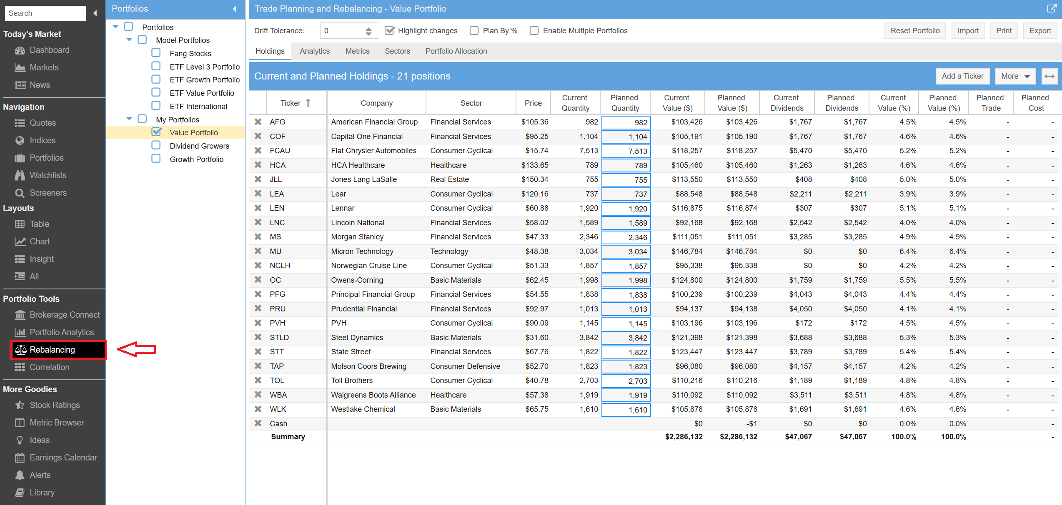Open Metric Browser columns icon
The height and width of the screenshot is (505, 1062).
(x=20, y=423)
